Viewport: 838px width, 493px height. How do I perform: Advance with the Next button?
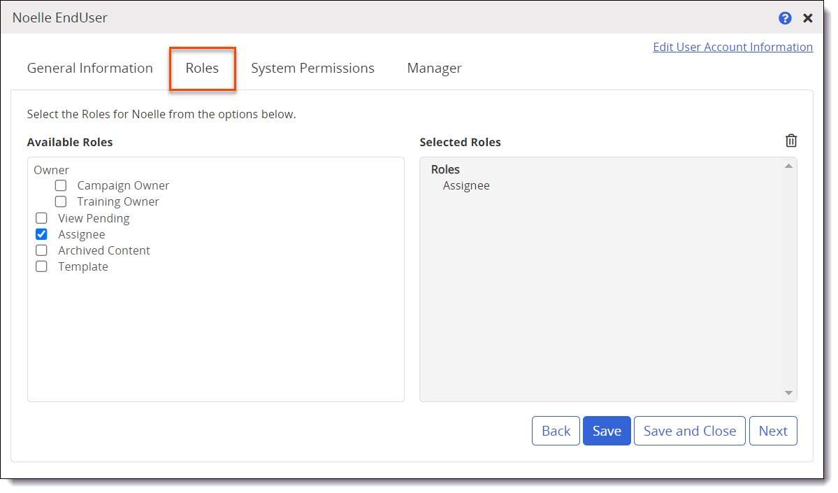click(x=772, y=431)
